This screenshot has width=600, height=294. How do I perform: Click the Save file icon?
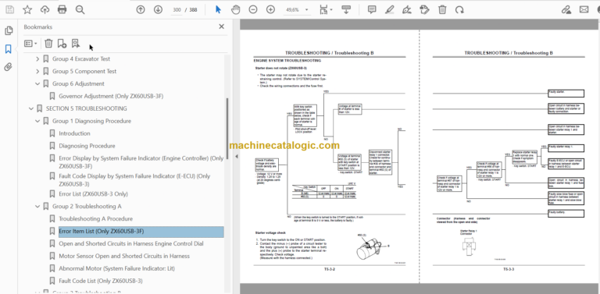[9, 9]
